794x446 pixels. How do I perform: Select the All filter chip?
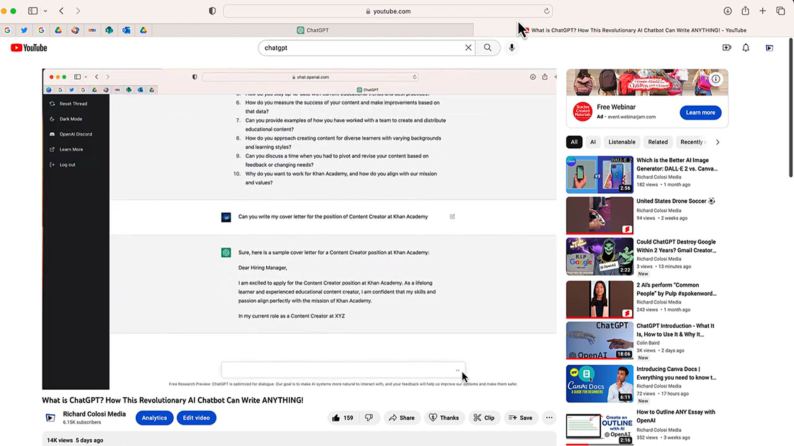point(574,142)
